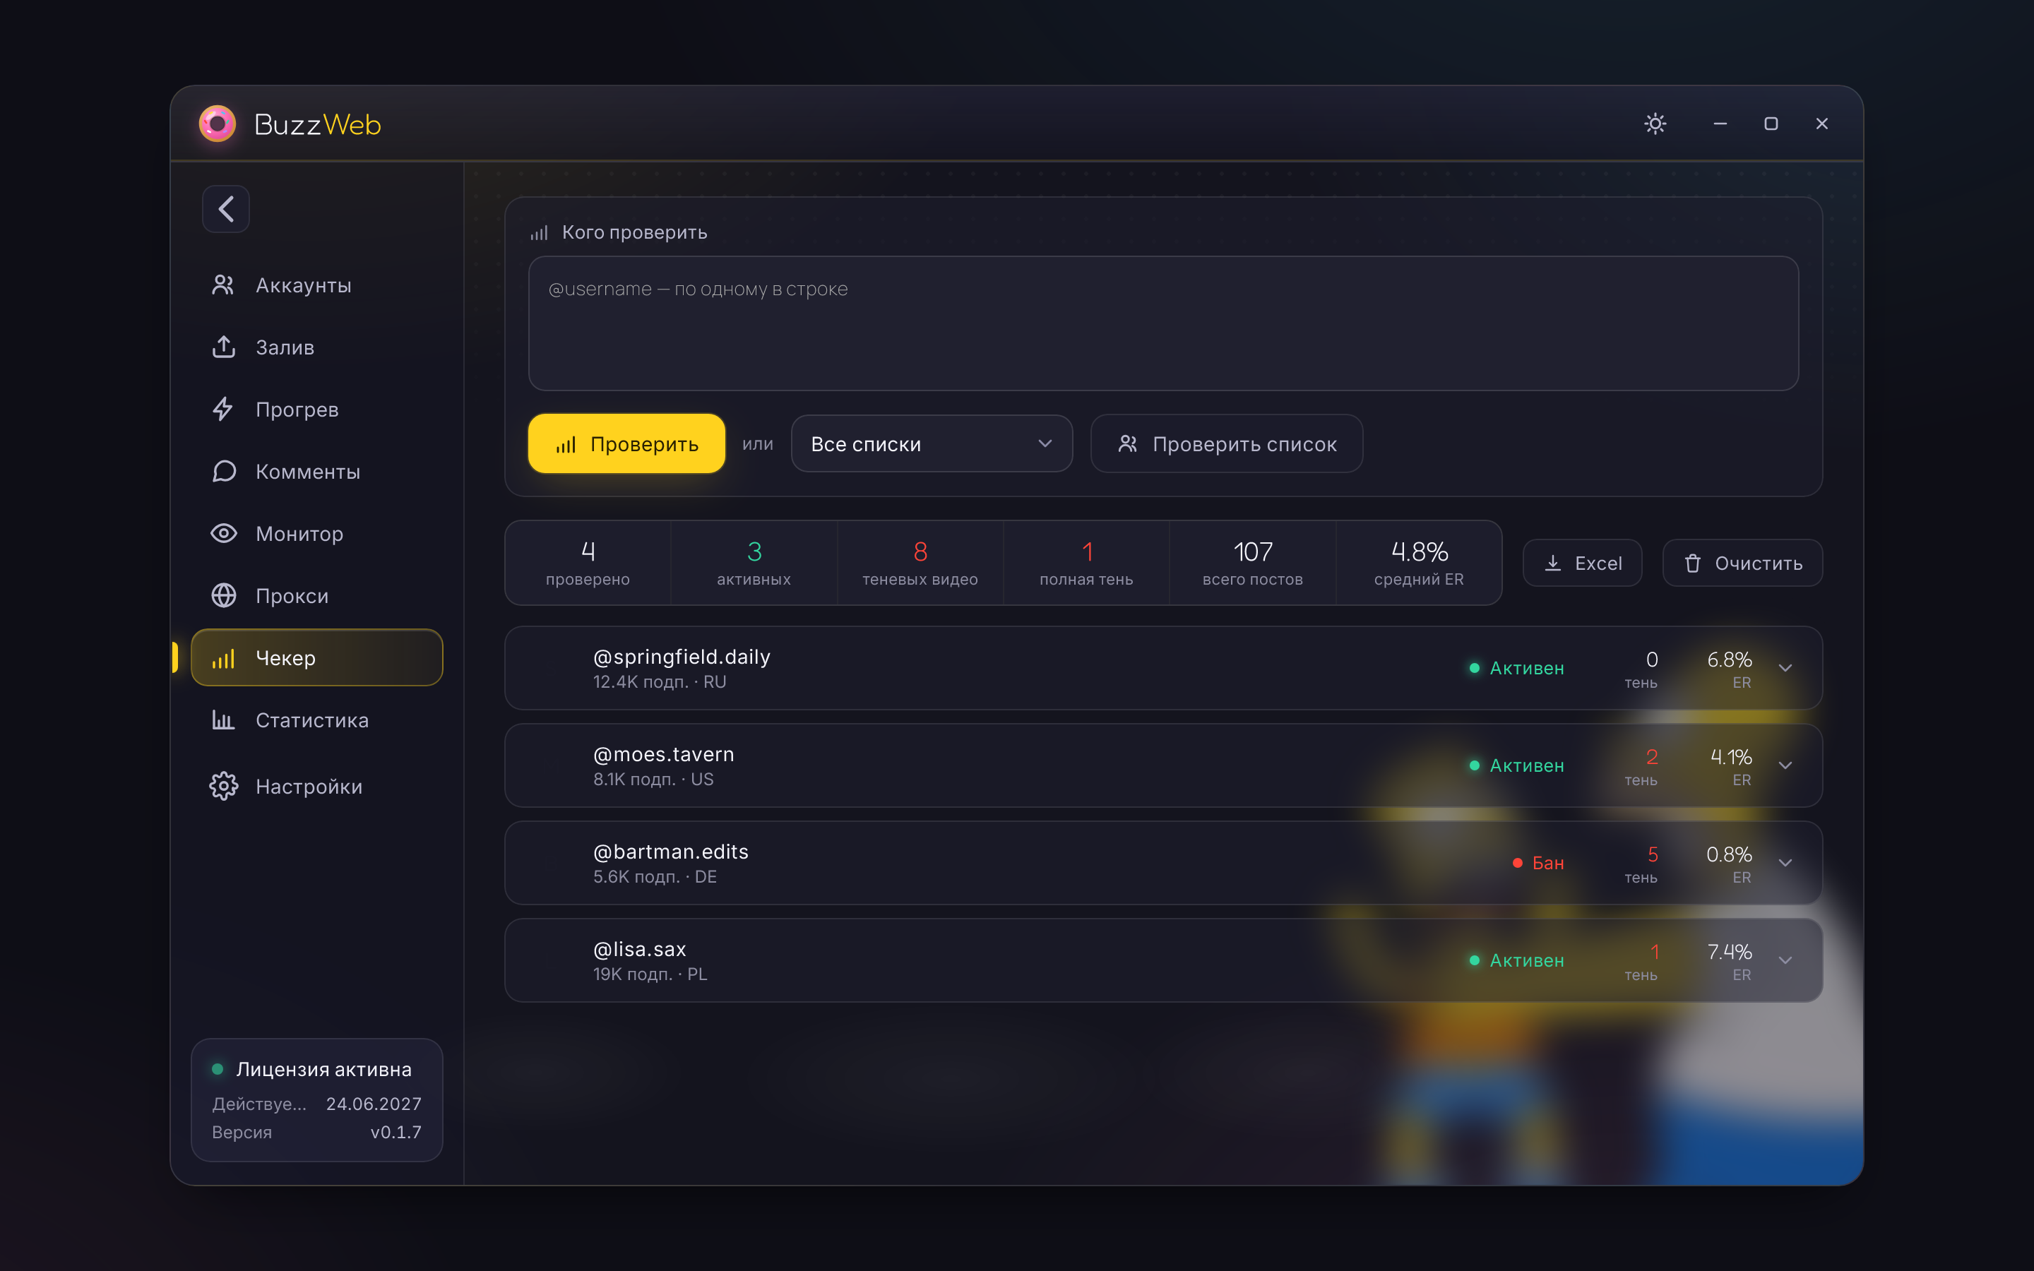Expand the @bartman.edits row chevron
This screenshot has height=1271, width=2034.
[x=1785, y=864]
